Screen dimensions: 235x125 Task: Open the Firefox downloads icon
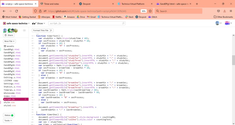[225, 11]
